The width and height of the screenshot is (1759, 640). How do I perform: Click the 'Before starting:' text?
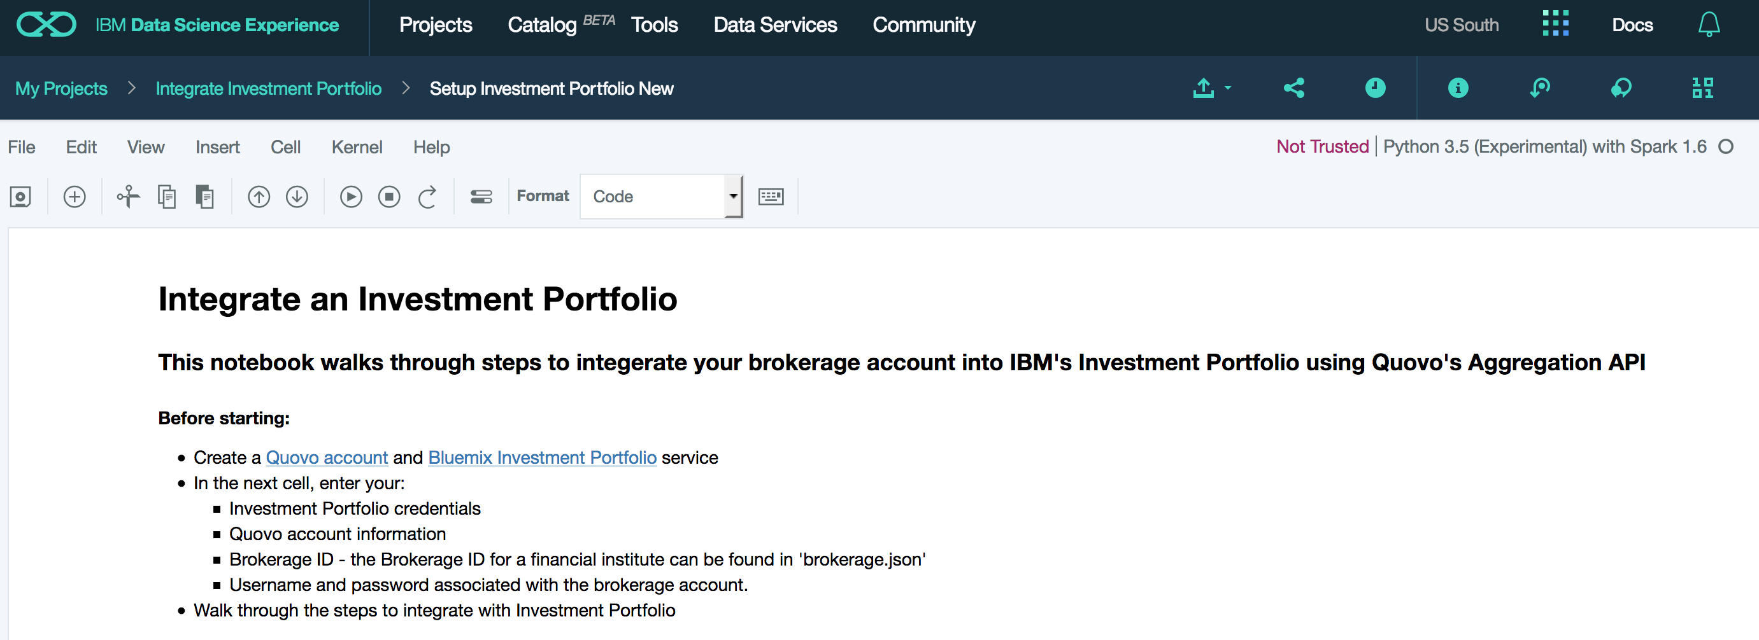pyautogui.click(x=224, y=418)
